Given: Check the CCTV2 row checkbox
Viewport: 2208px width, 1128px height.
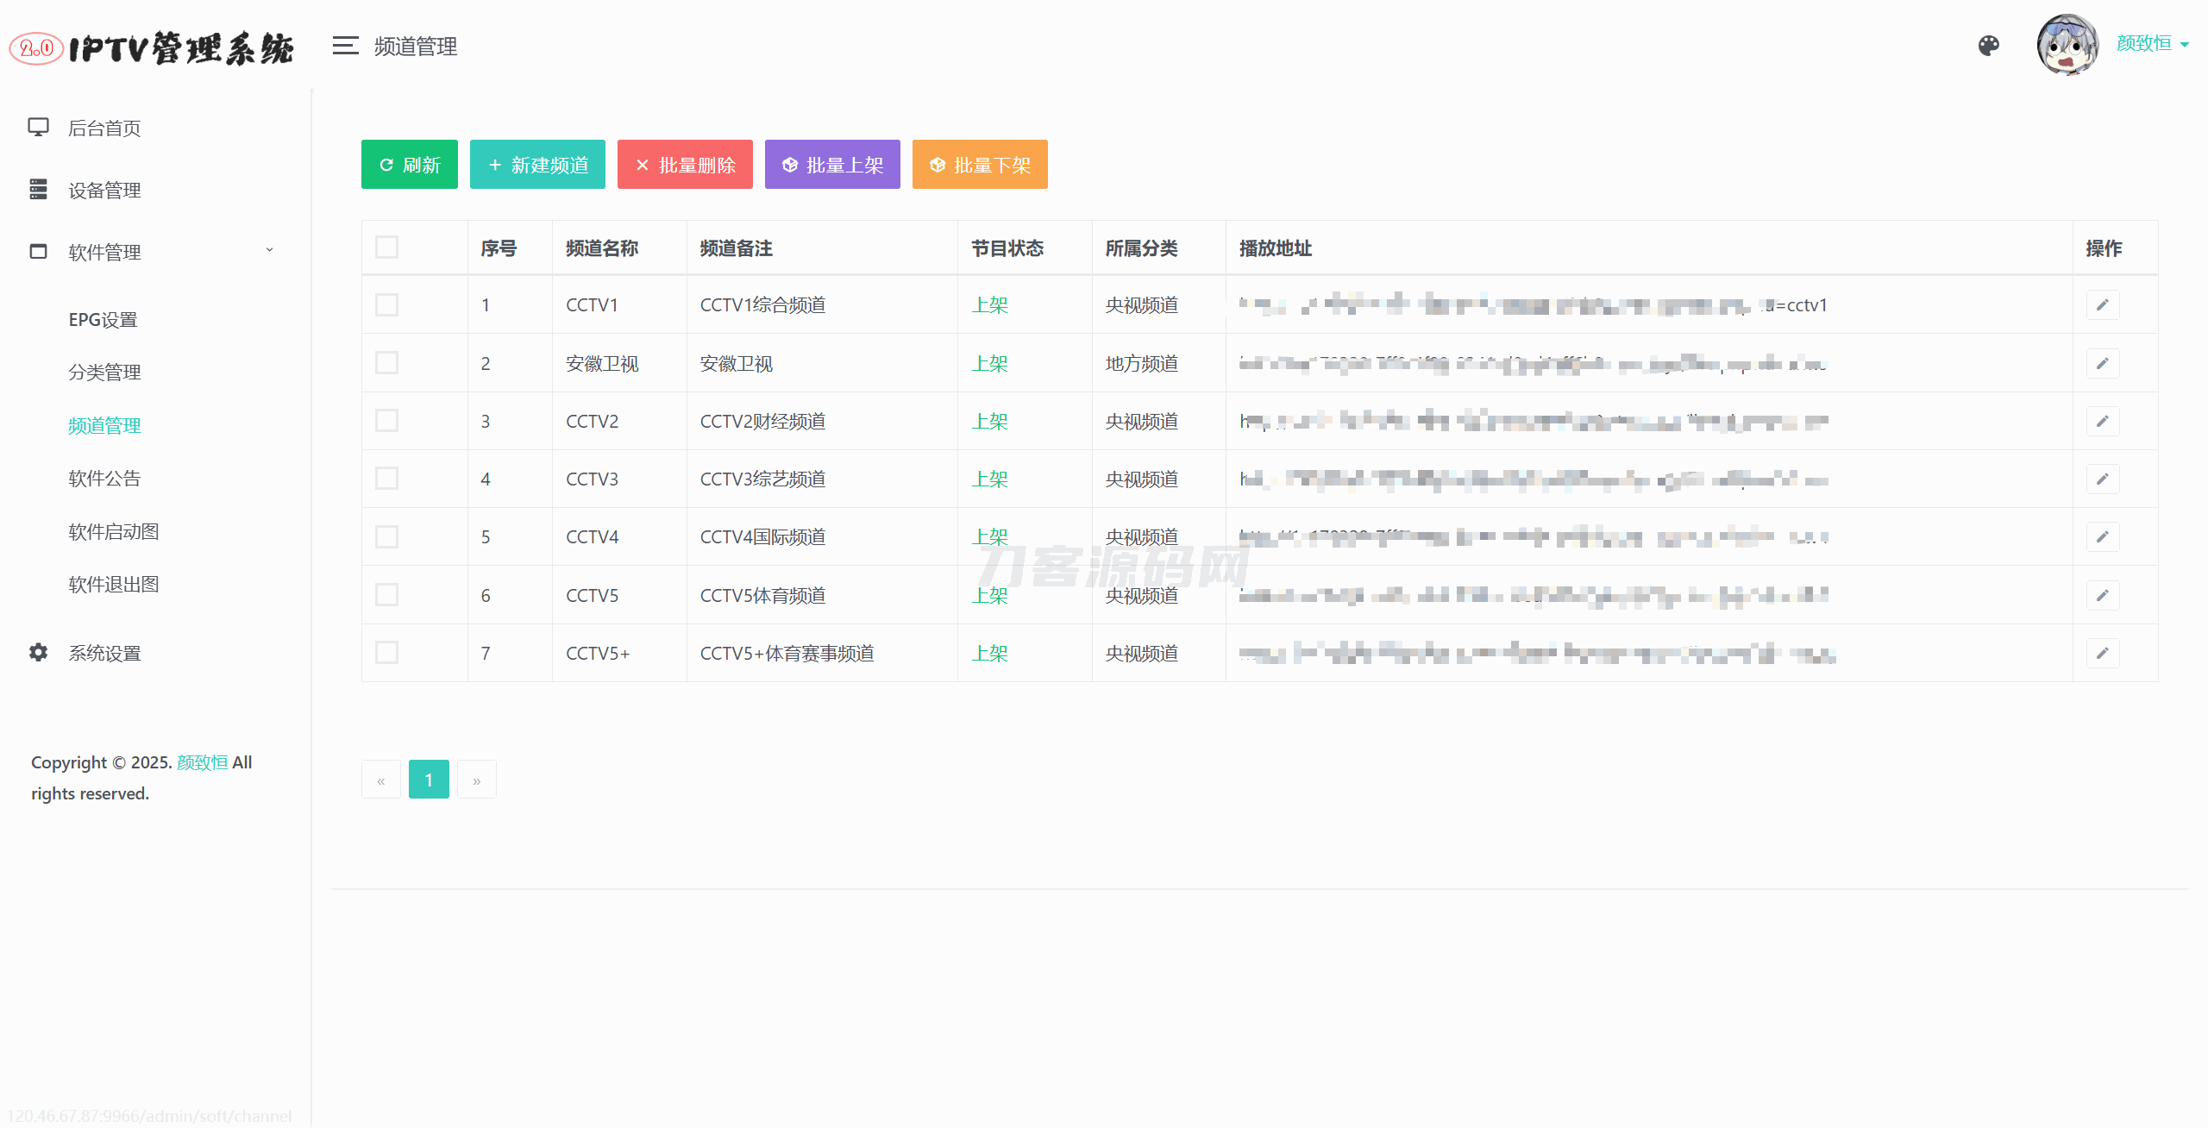Looking at the screenshot, I should 386,421.
